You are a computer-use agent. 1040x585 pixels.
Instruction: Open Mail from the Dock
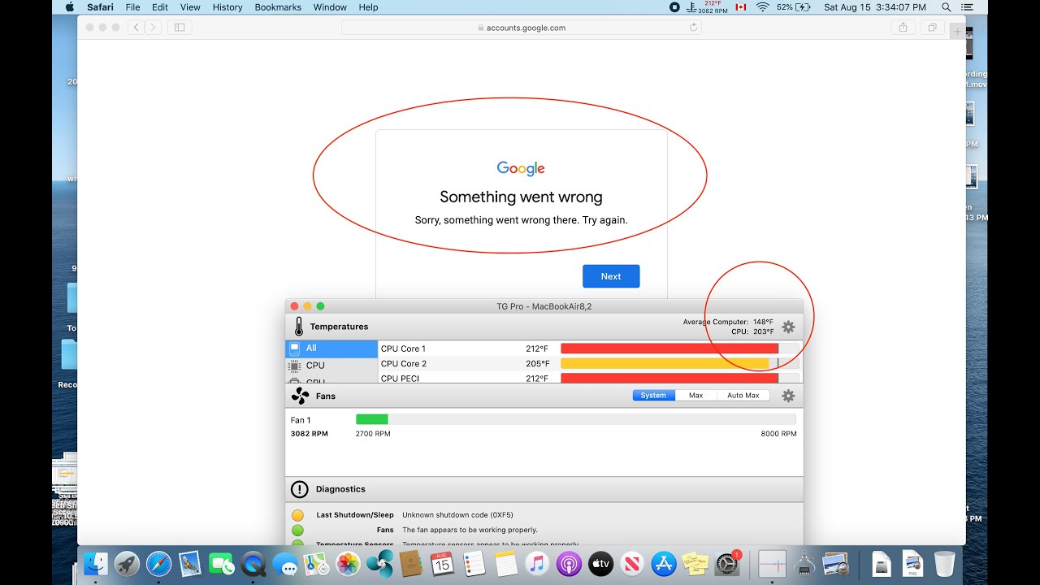190,563
